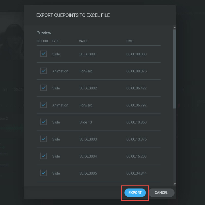
Task: Click the SLIDES003 value cell
Action: point(88,139)
